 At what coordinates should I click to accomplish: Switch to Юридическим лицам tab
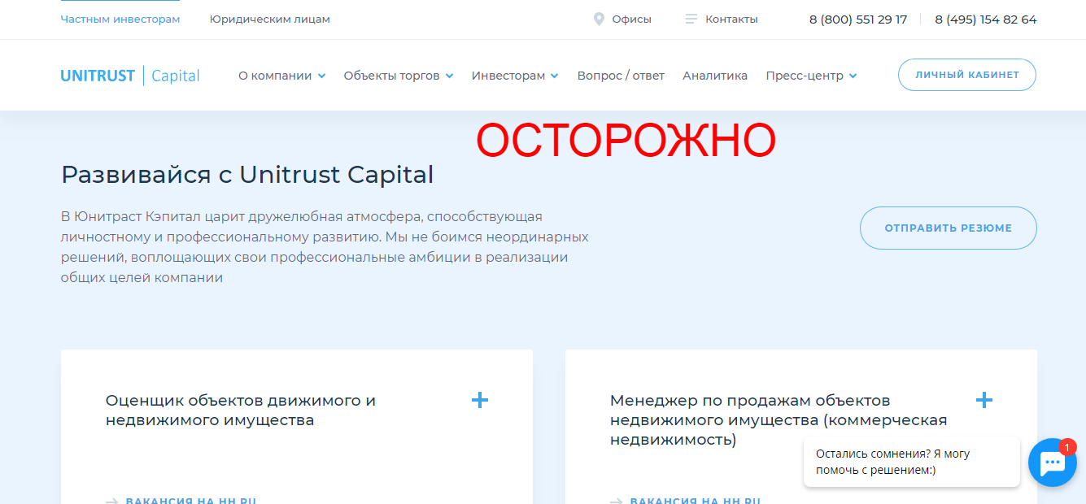(x=270, y=19)
